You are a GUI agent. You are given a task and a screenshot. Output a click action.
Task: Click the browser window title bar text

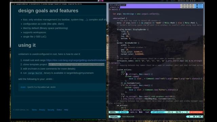[x=48, y=4]
